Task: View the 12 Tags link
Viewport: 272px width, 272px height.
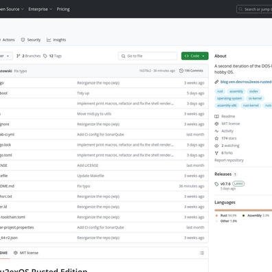Action: tap(52, 56)
